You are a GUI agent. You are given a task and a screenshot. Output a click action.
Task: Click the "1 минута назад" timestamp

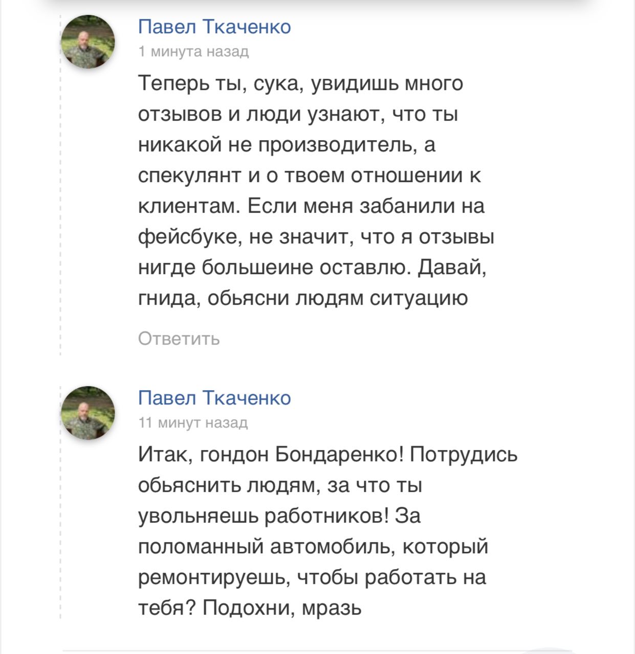(x=193, y=51)
